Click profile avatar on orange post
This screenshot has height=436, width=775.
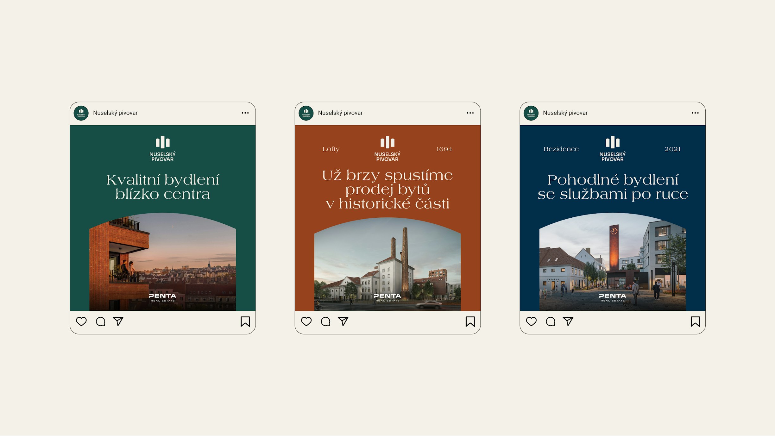pos(306,113)
